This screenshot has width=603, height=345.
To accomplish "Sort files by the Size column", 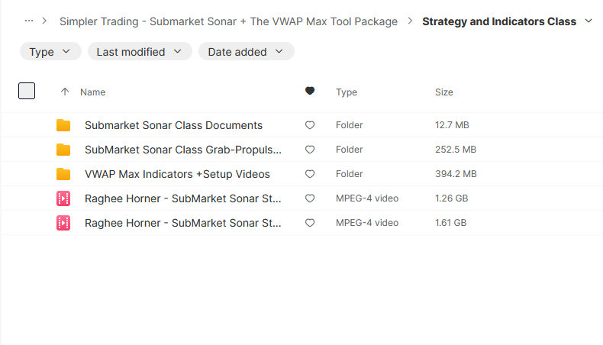I will click(444, 92).
